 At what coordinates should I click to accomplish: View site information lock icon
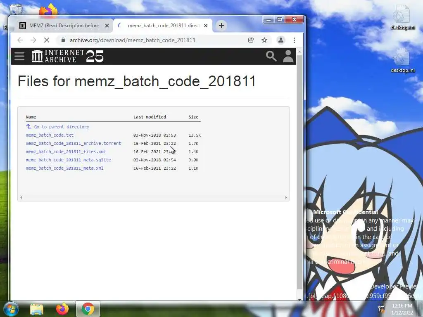tap(63, 40)
